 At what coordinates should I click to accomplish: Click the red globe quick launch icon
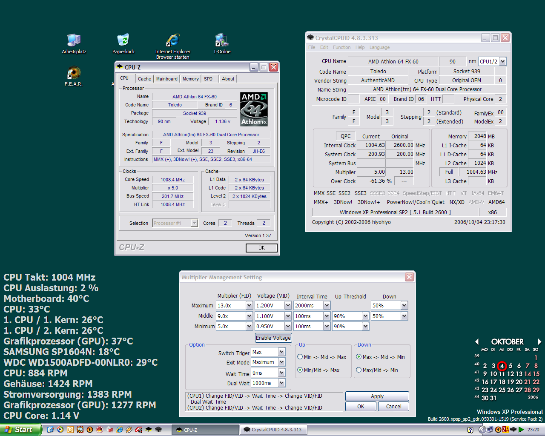100,430
